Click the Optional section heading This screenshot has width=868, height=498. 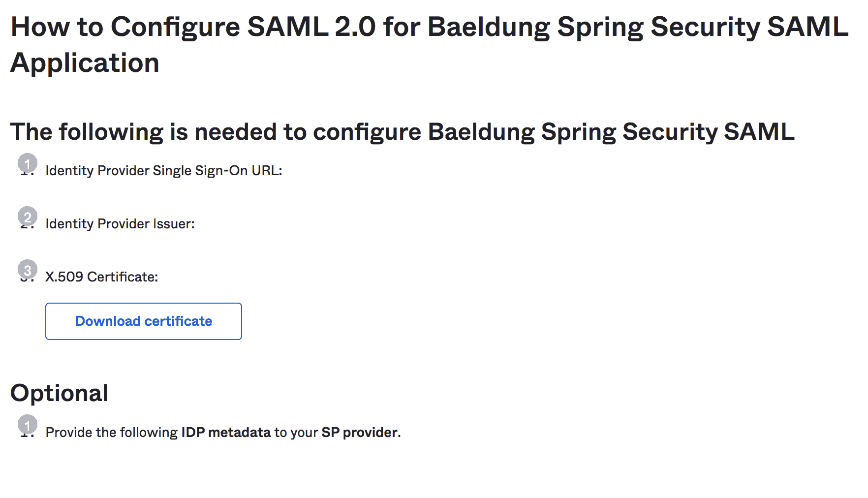pyautogui.click(x=59, y=393)
